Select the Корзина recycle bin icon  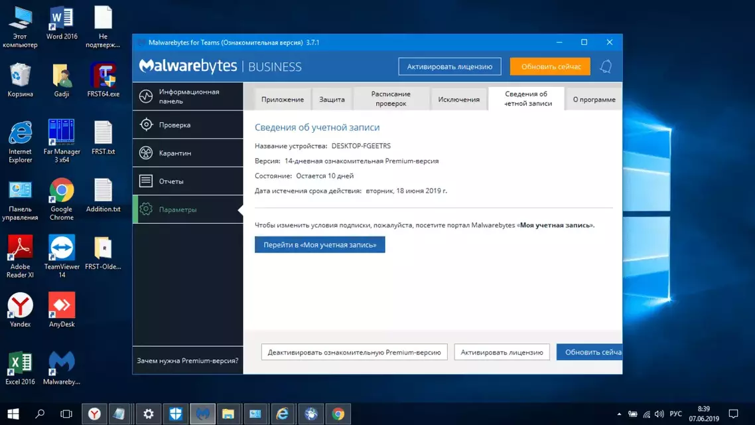pyautogui.click(x=20, y=80)
